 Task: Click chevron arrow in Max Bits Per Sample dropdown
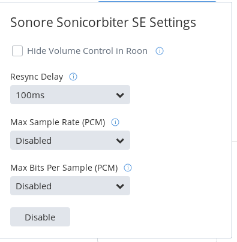120,186
